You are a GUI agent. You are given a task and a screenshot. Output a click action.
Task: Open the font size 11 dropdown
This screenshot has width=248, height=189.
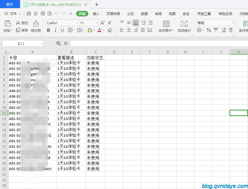click(x=97, y=23)
